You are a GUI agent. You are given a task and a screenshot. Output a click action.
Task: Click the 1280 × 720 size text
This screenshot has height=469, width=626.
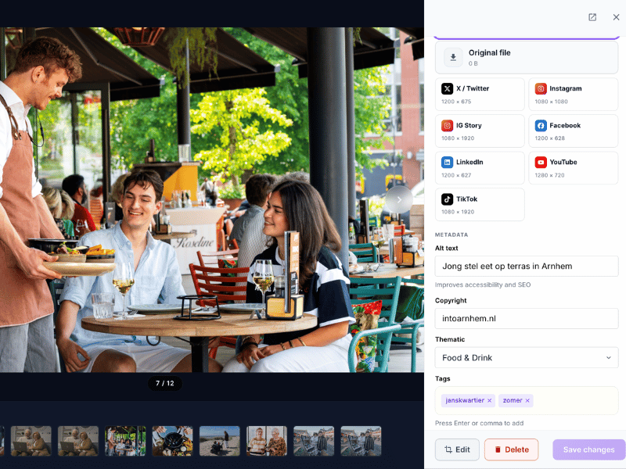550,175
